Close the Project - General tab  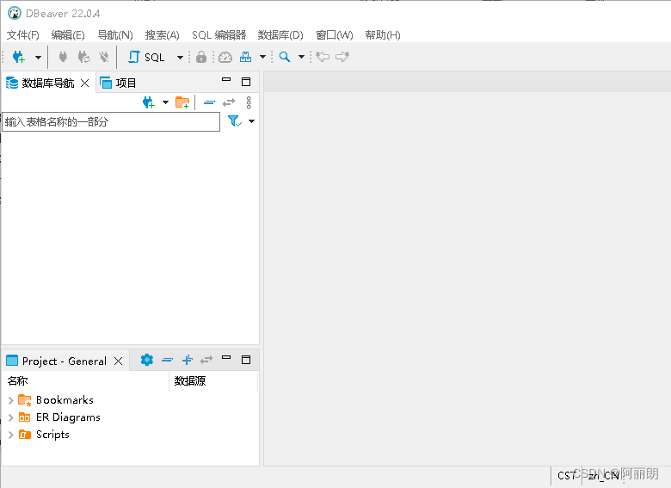(x=119, y=361)
